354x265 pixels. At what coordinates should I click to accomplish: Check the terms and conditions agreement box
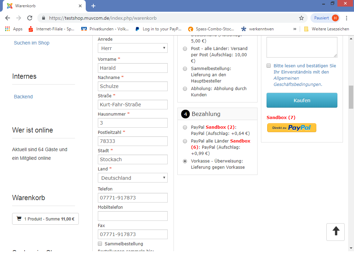pyautogui.click(x=269, y=66)
